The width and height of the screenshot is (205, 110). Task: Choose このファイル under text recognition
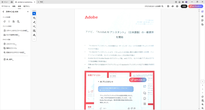click(10, 44)
